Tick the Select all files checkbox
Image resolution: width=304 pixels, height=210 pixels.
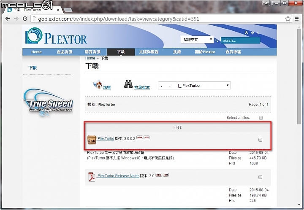tap(261, 118)
